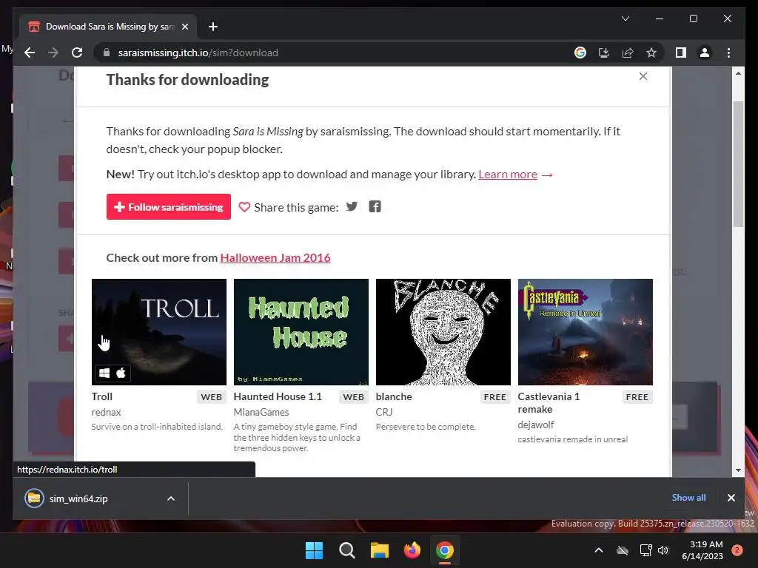
Task: Launch Firefox from the taskbar
Action: (412, 550)
